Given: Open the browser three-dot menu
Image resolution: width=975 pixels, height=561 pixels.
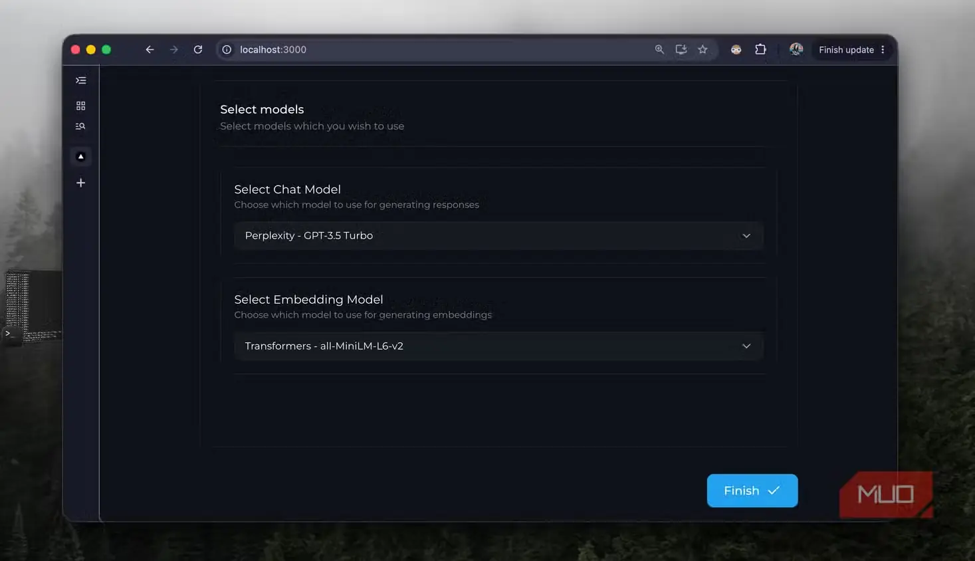Looking at the screenshot, I should click(x=883, y=50).
